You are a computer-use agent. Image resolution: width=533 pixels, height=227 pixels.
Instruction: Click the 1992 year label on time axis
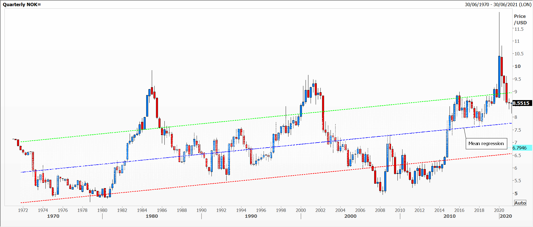click(221, 210)
